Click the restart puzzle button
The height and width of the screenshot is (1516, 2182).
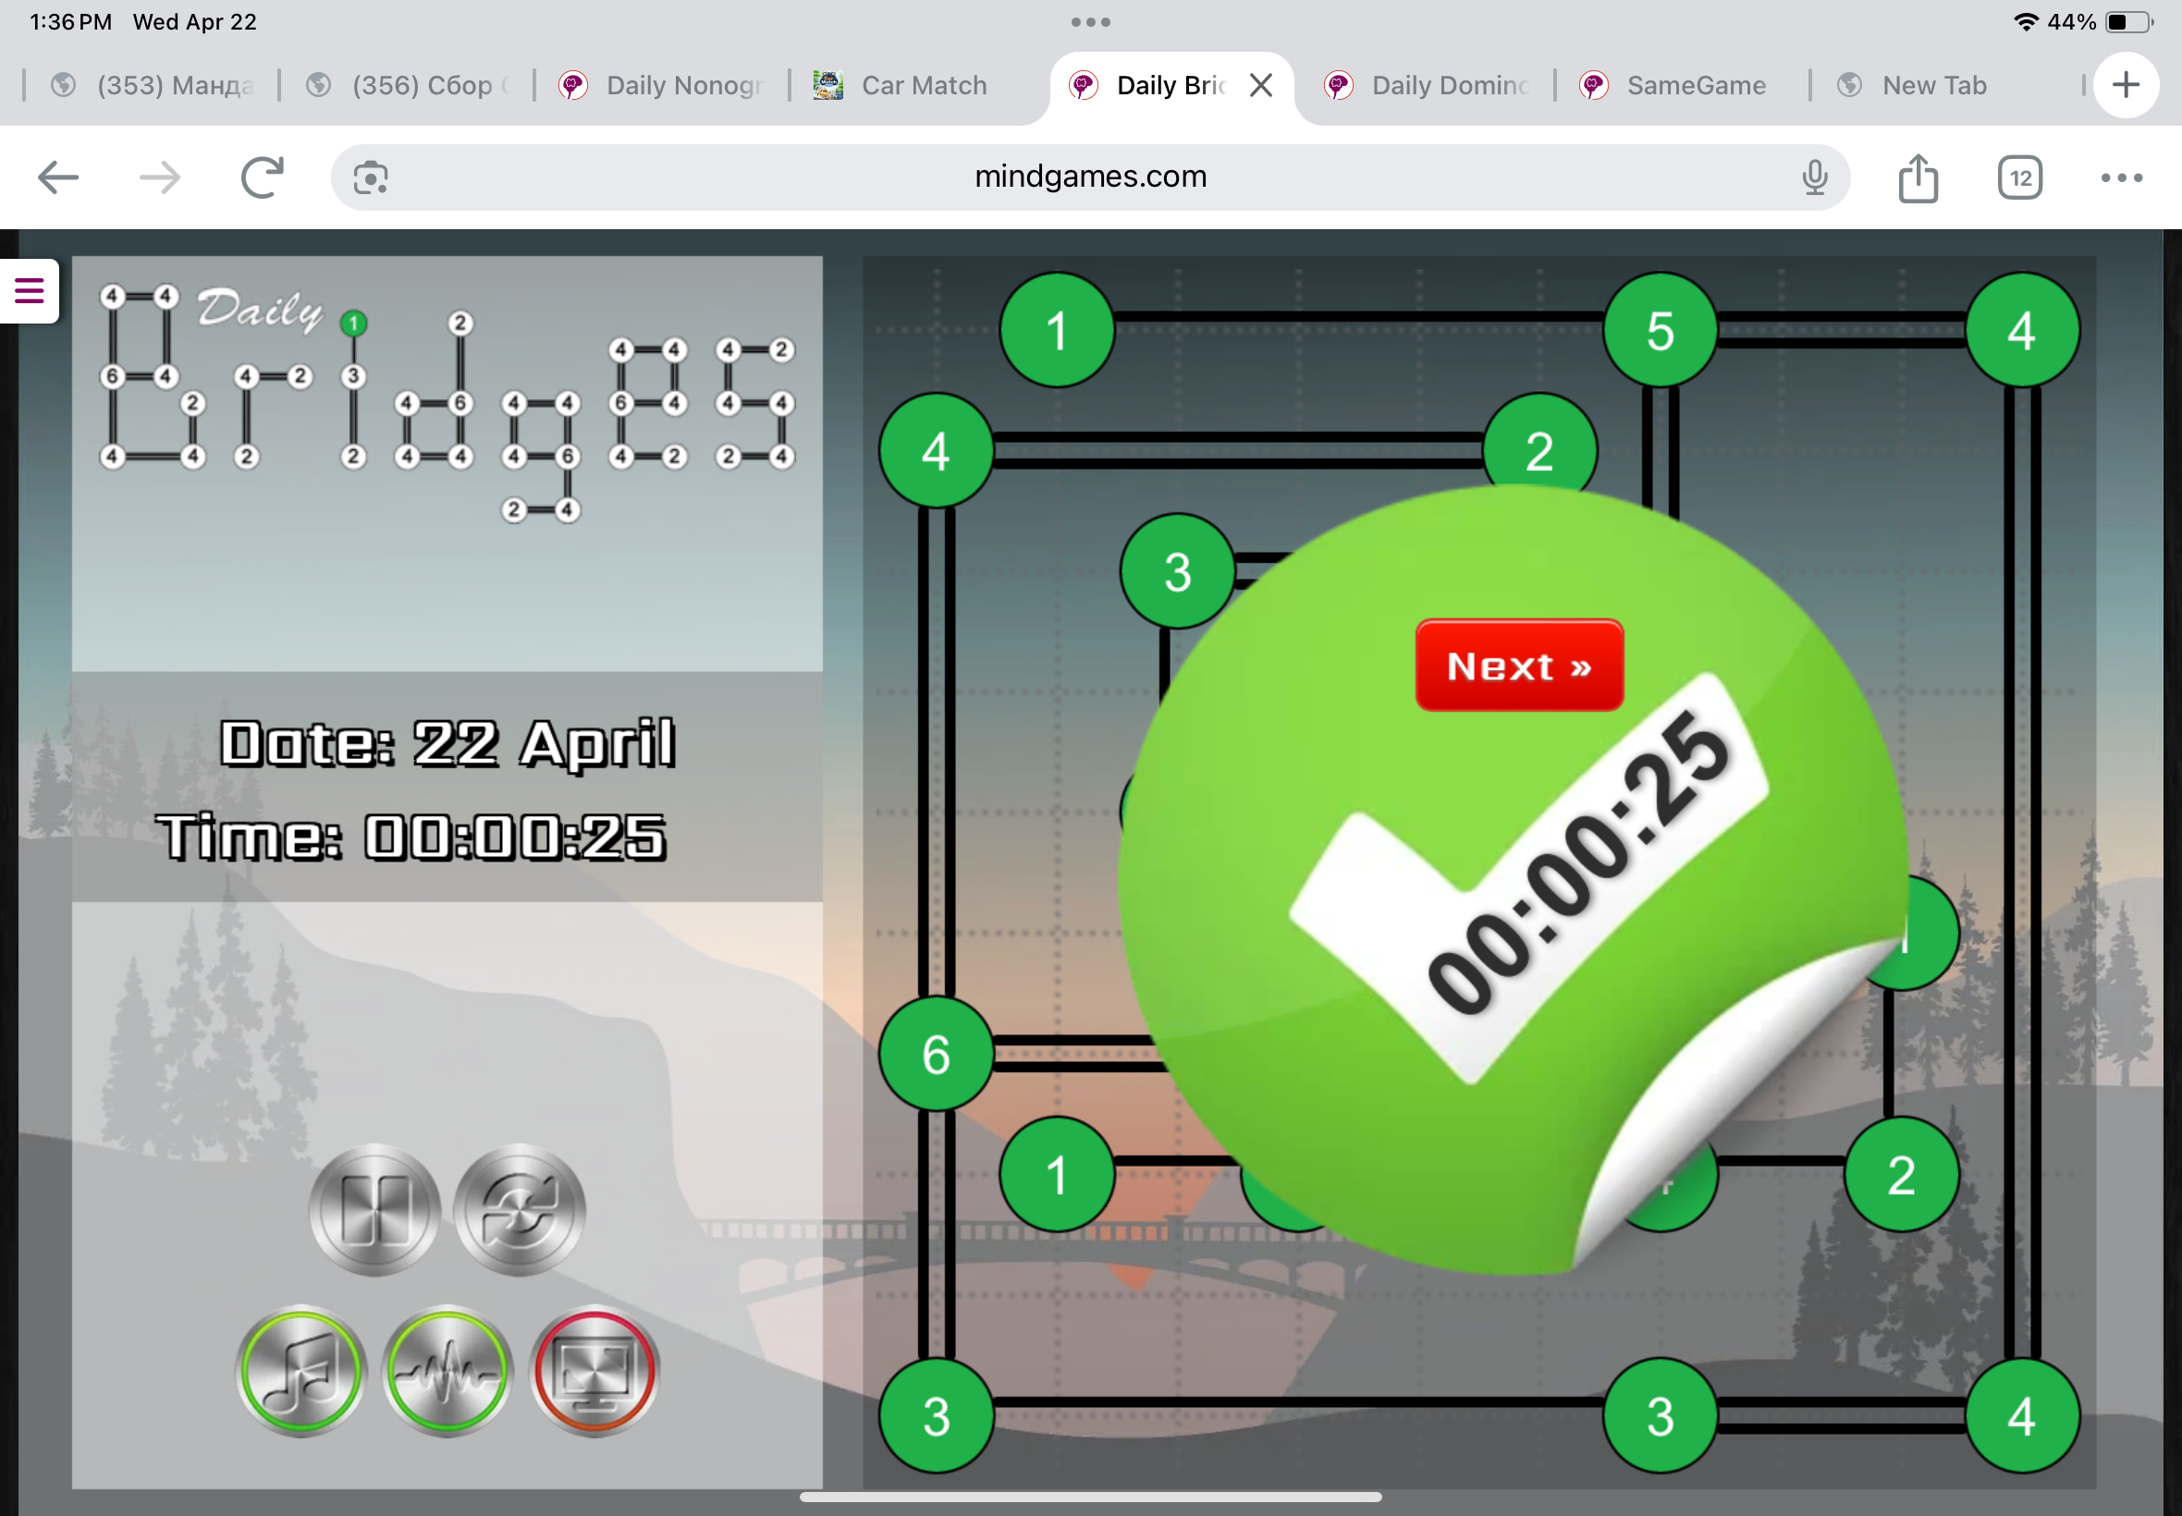pos(520,1209)
